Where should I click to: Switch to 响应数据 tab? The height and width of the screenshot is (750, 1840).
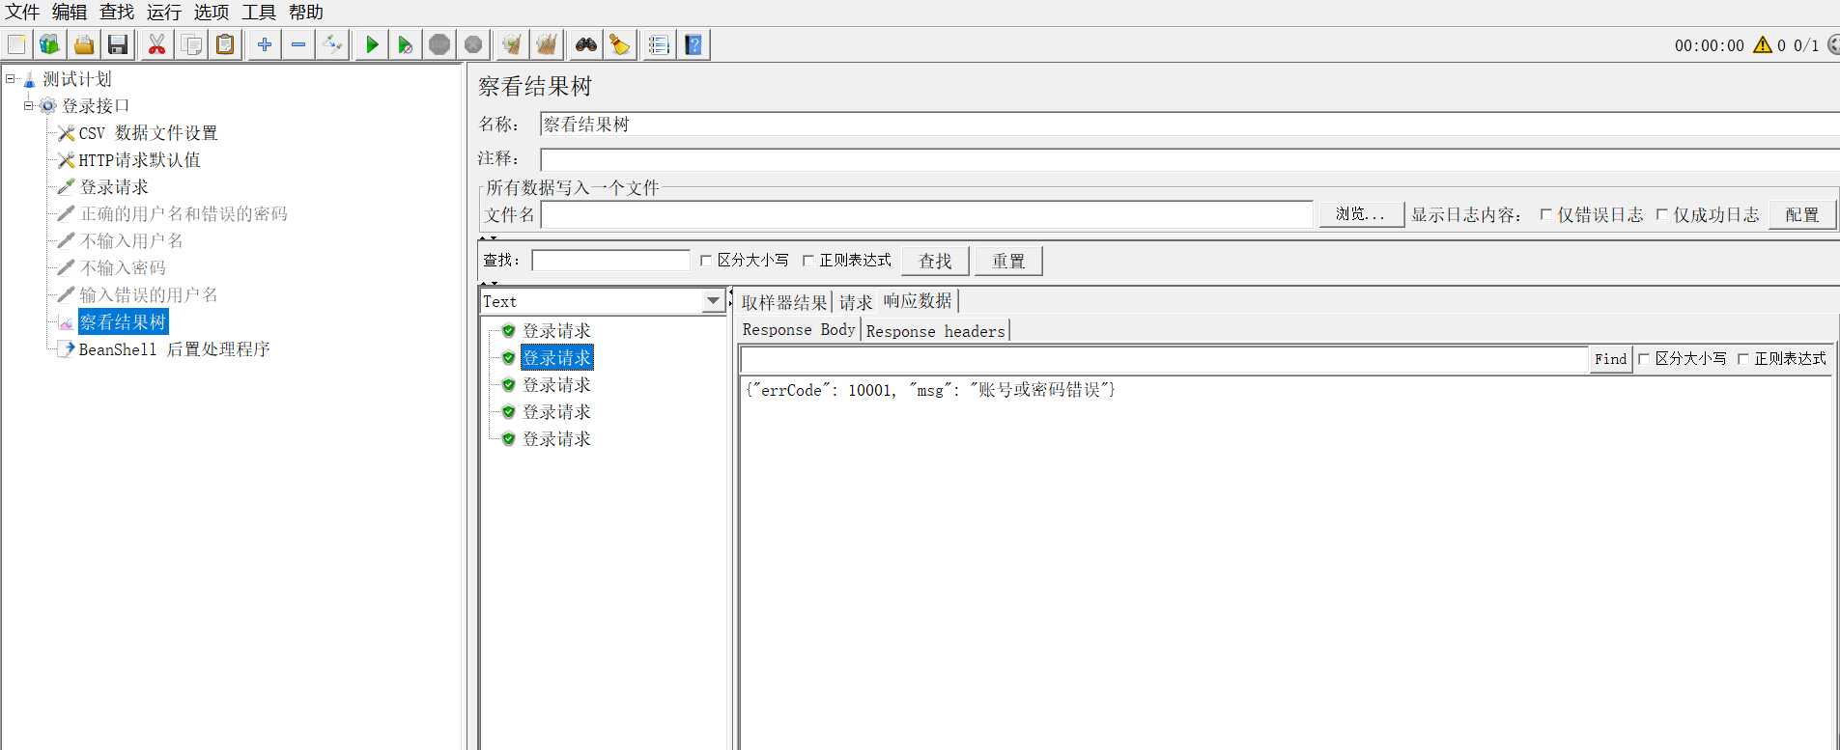[x=918, y=301]
